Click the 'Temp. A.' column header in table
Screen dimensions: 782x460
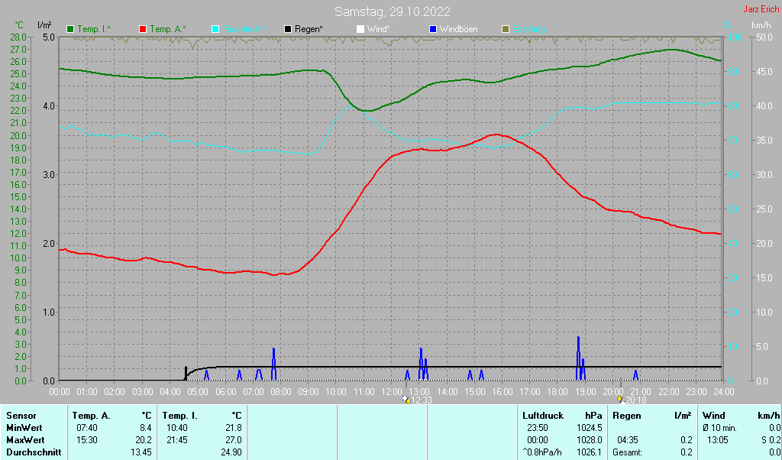click(92, 416)
